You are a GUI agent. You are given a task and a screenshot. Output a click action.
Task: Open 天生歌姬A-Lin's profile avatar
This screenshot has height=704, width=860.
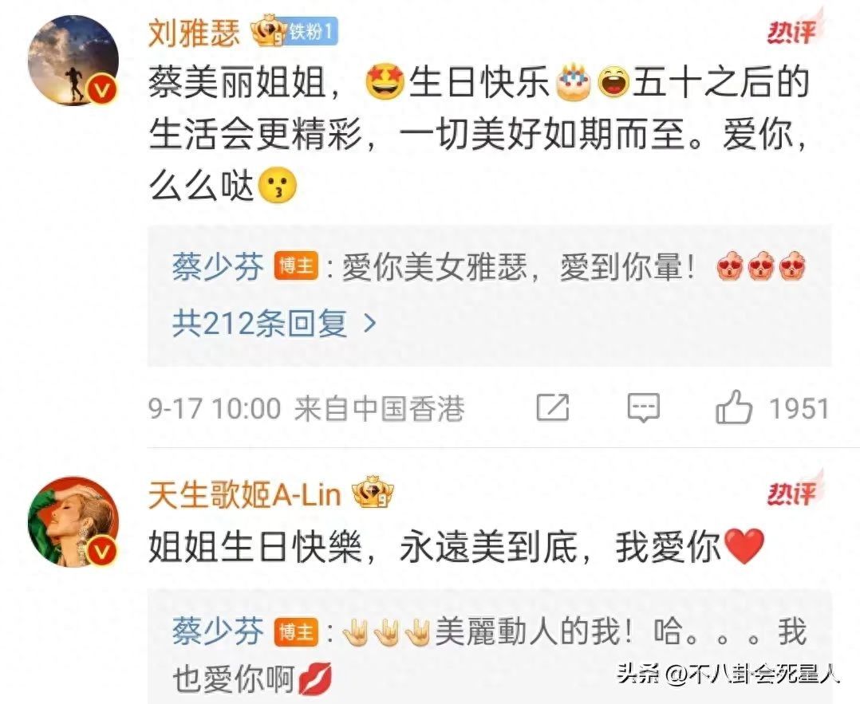73,521
